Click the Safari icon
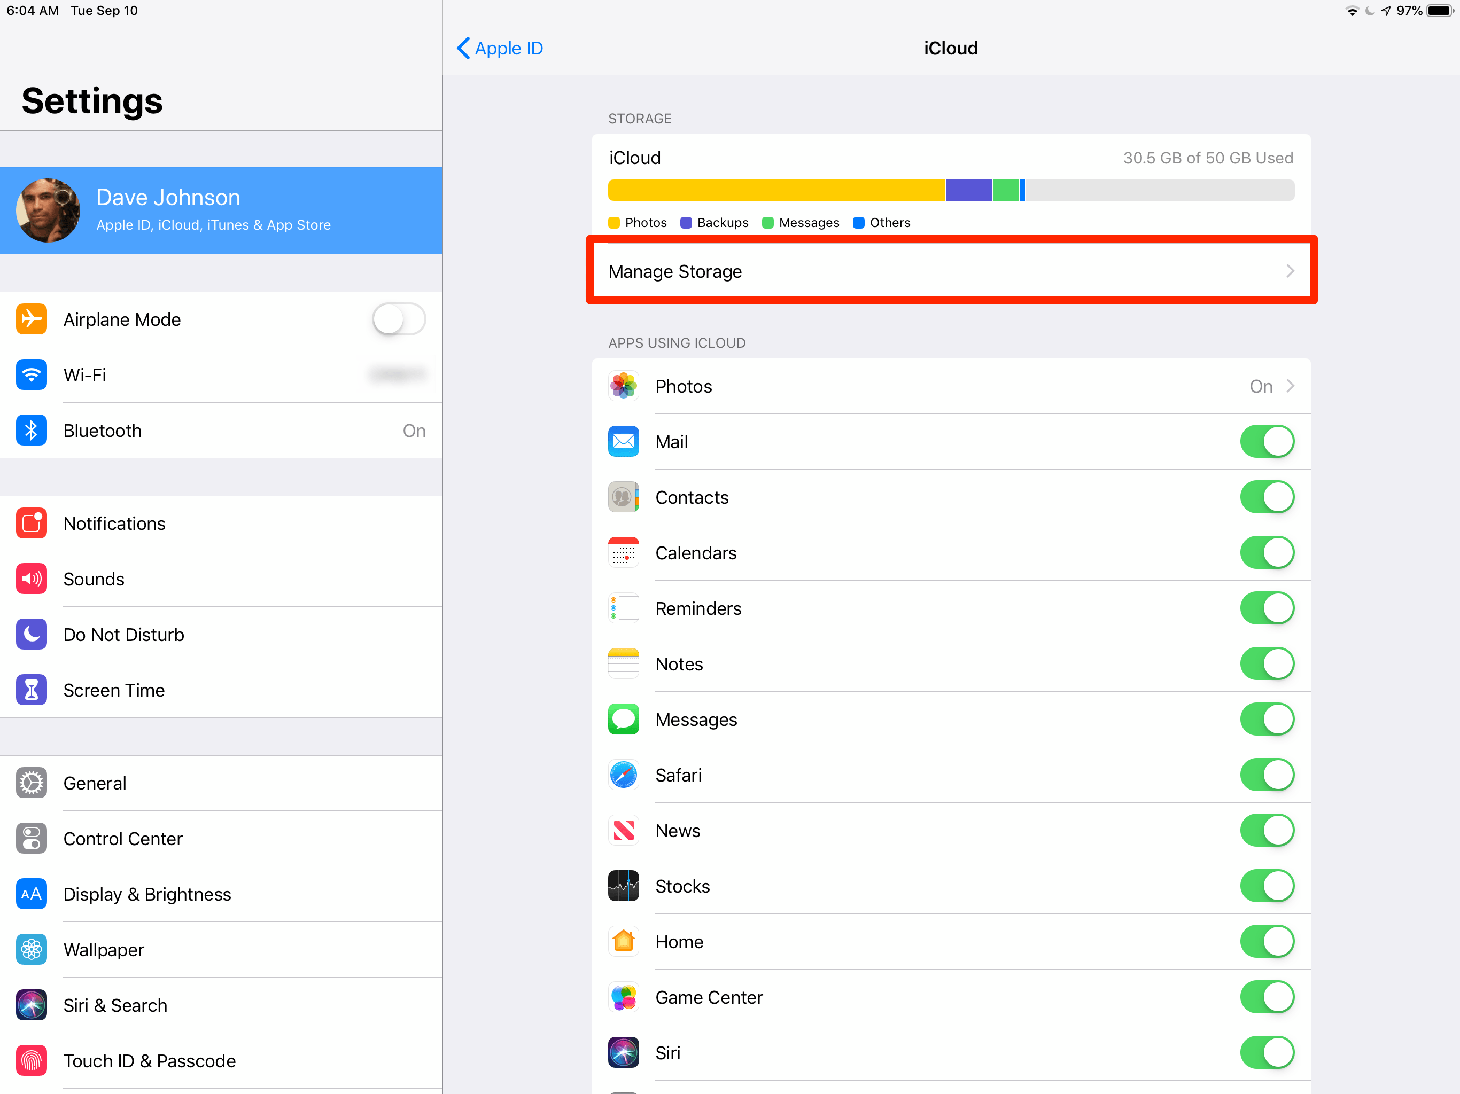Image resolution: width=1460 pixels, height=1094 pixels. click(x=623, y=775)
